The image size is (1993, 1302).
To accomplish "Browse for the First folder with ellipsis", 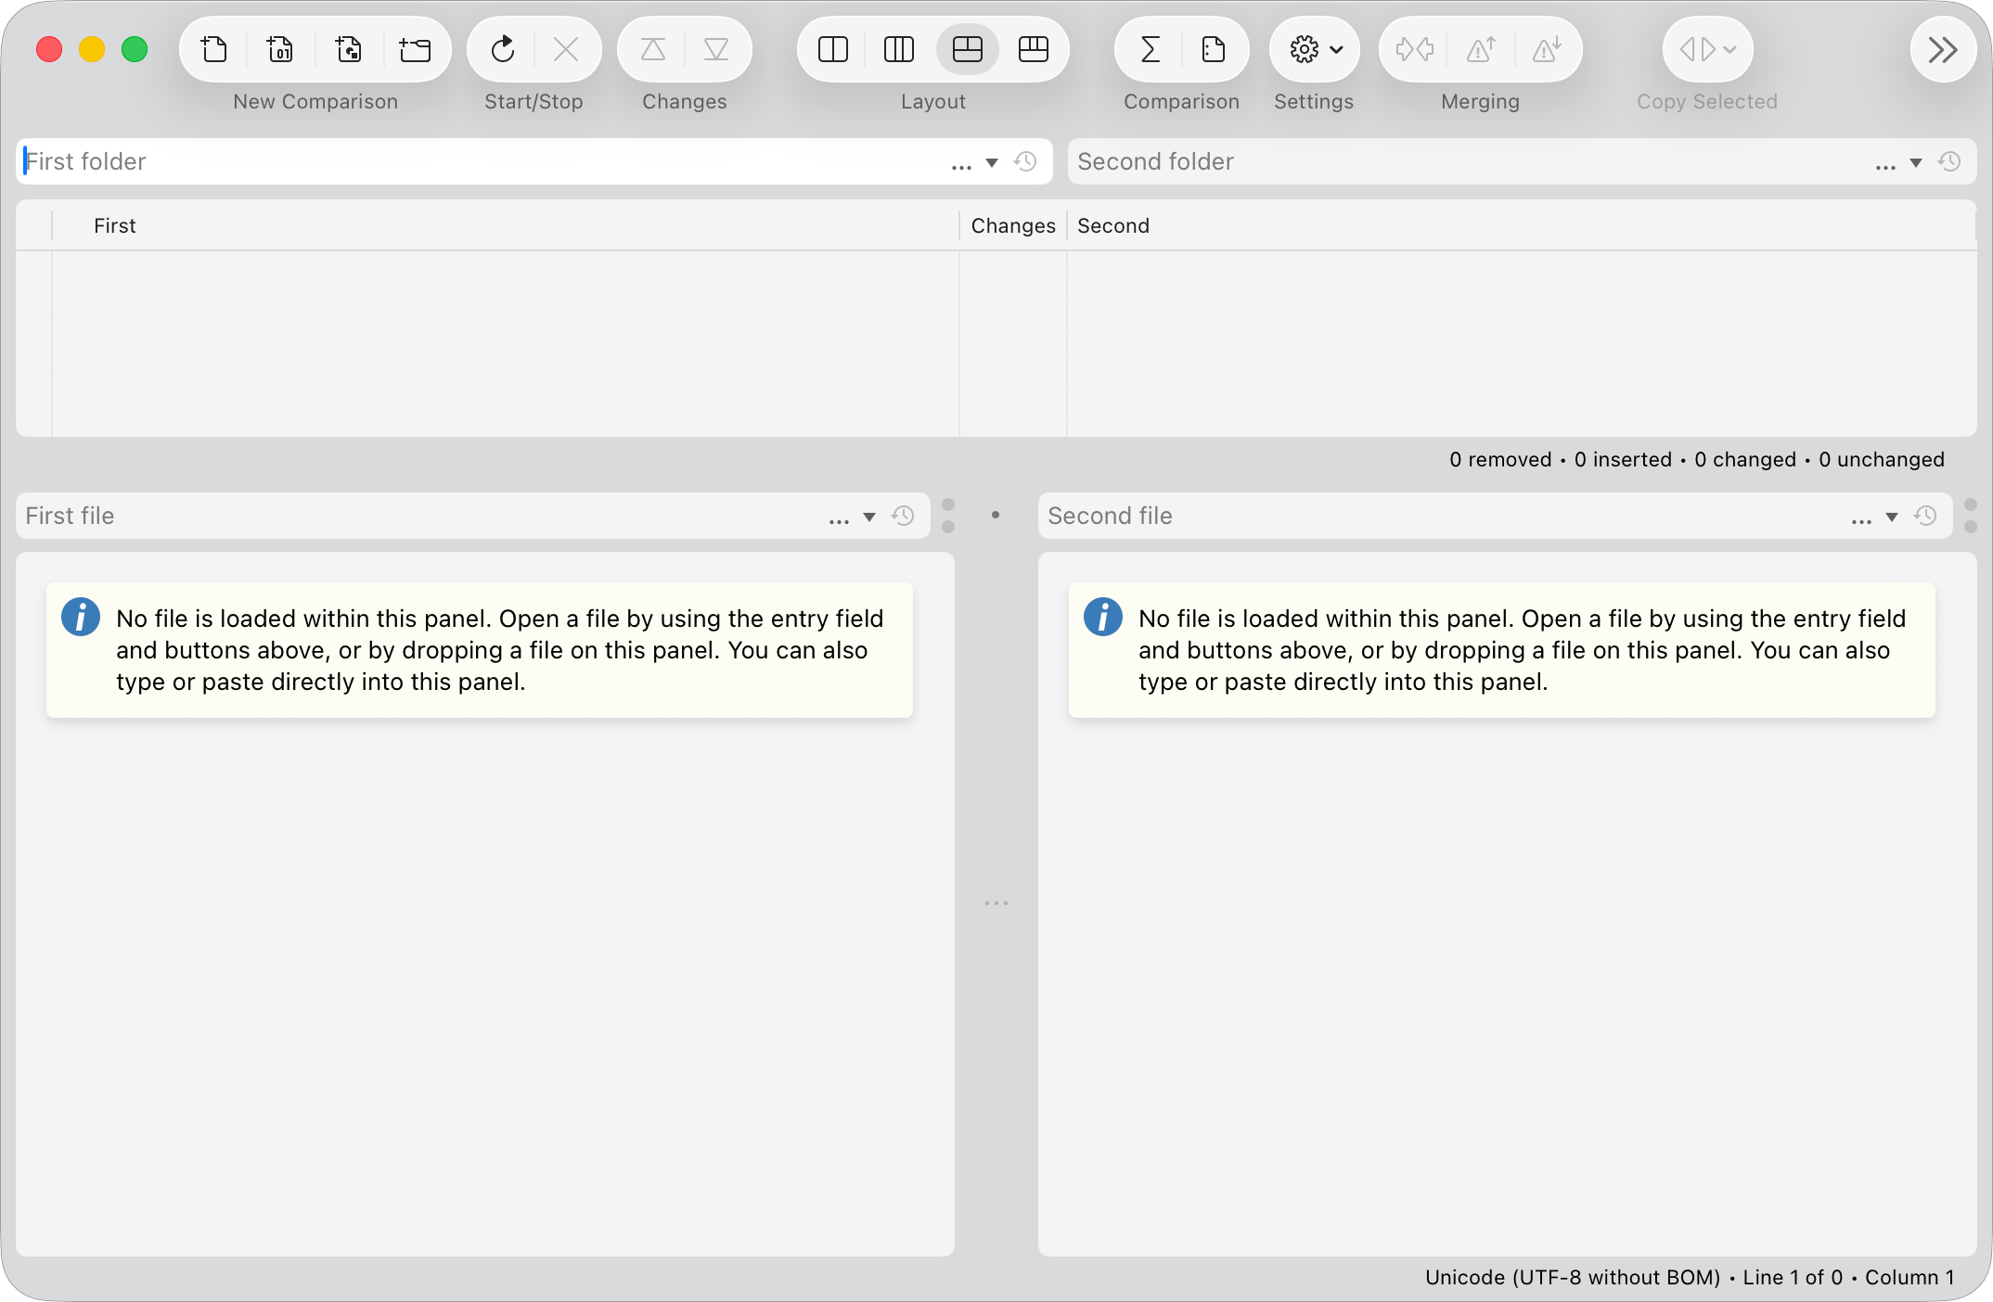I will click(961, 166).
